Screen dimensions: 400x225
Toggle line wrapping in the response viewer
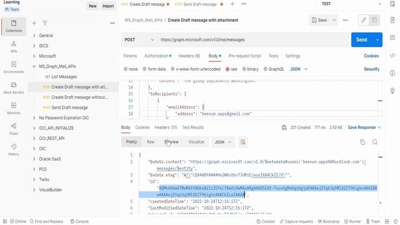242,142
